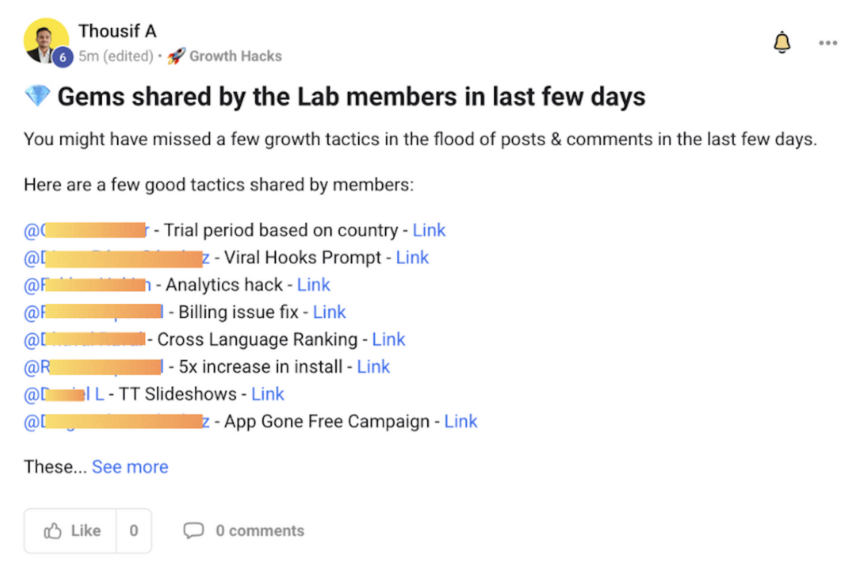The image size is (864, 567).
Task: Open the Billing issue fix Link
Action: 329,312
